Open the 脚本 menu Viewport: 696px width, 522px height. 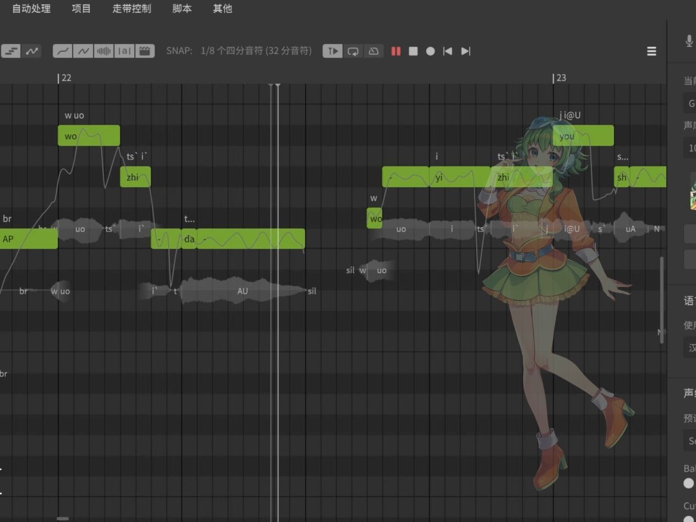pyautogui.click(x=182, y=9)
